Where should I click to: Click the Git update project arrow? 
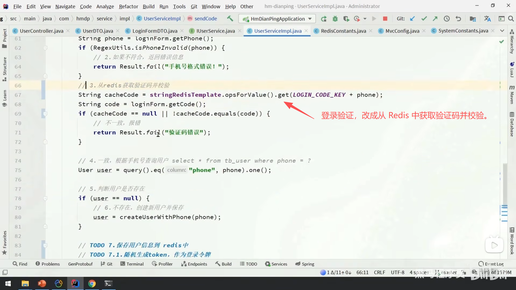412,19
